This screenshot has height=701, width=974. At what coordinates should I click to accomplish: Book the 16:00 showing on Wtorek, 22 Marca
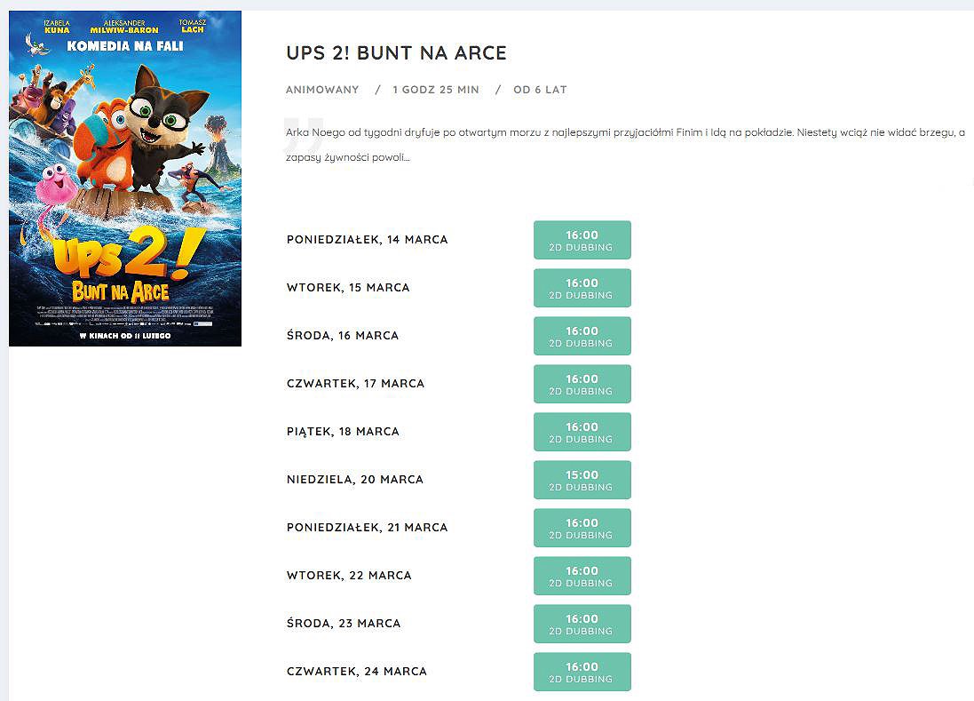coord(582,576)
